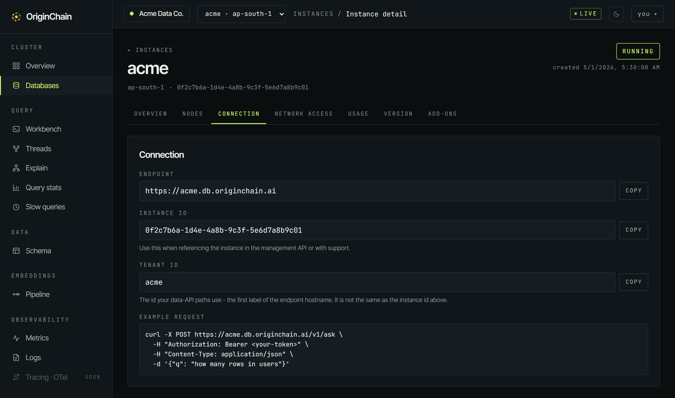The image size is (675, 398).
Task: Open the 'you' user menu
Action: (647, 14)
